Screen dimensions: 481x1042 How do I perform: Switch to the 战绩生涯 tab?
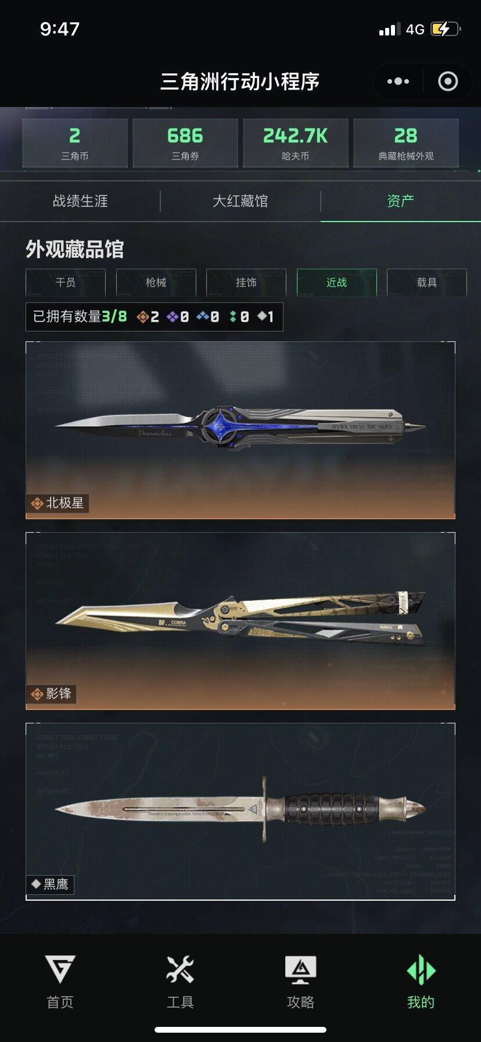coord(80,201)
